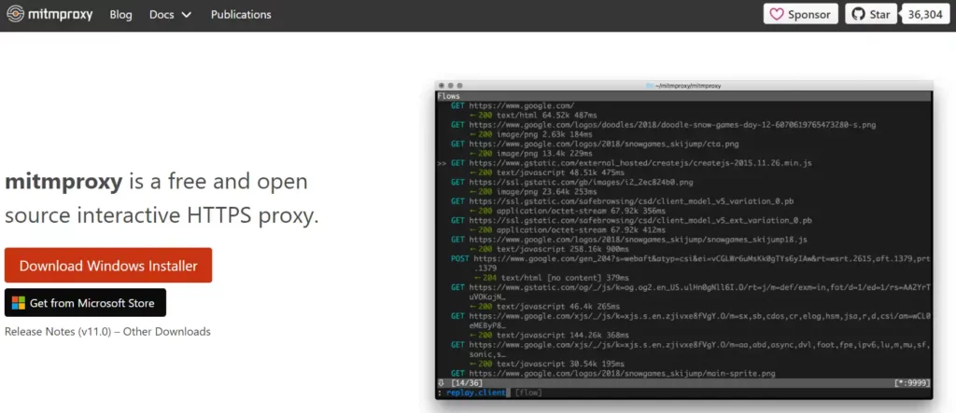This screenshot has height=413, width=956.
Task: Click the folder icon in terminal title
Action: coord(650,86)
